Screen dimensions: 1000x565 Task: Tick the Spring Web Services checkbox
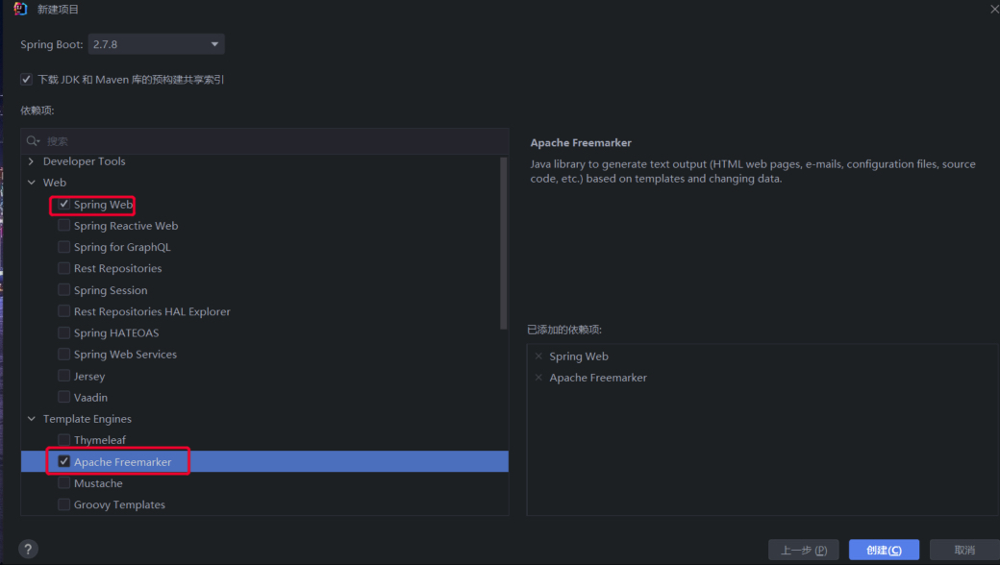[x=63, y=355]
